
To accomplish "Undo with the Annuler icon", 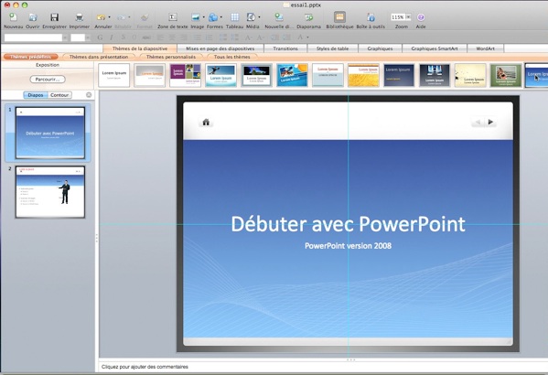I will (101, 17).
